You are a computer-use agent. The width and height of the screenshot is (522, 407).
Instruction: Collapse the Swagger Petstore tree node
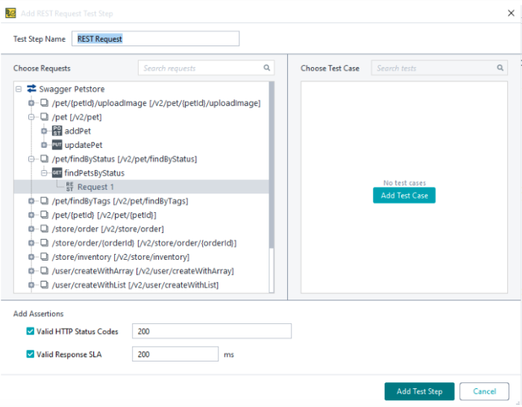coord(19,89)
